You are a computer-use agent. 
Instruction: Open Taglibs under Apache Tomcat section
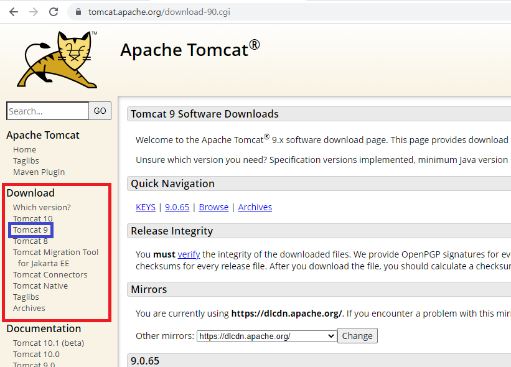[26, 160]
